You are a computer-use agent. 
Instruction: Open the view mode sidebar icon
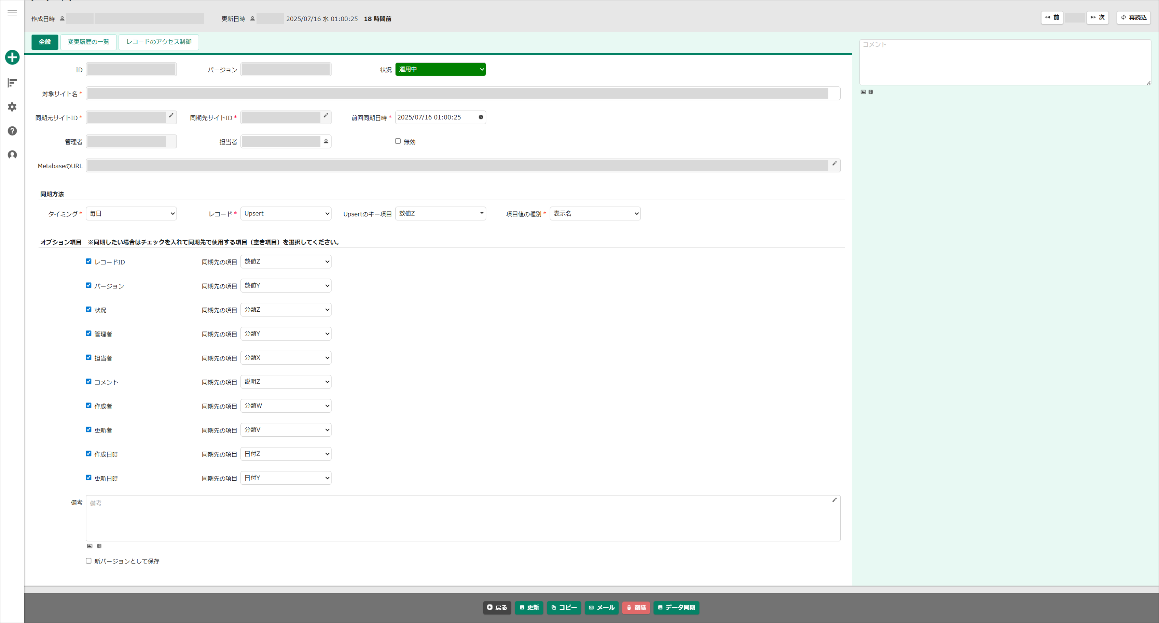(x=12, y=83)
